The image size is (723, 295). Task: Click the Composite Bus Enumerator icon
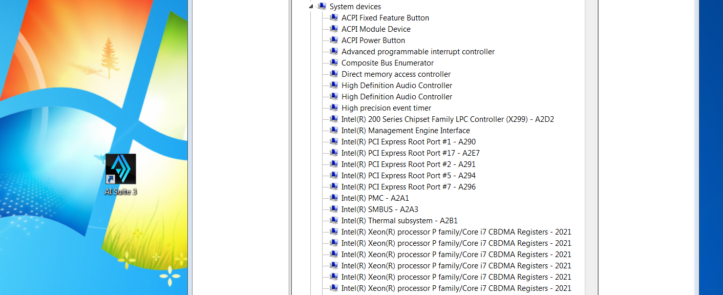[x=334, y=63]
